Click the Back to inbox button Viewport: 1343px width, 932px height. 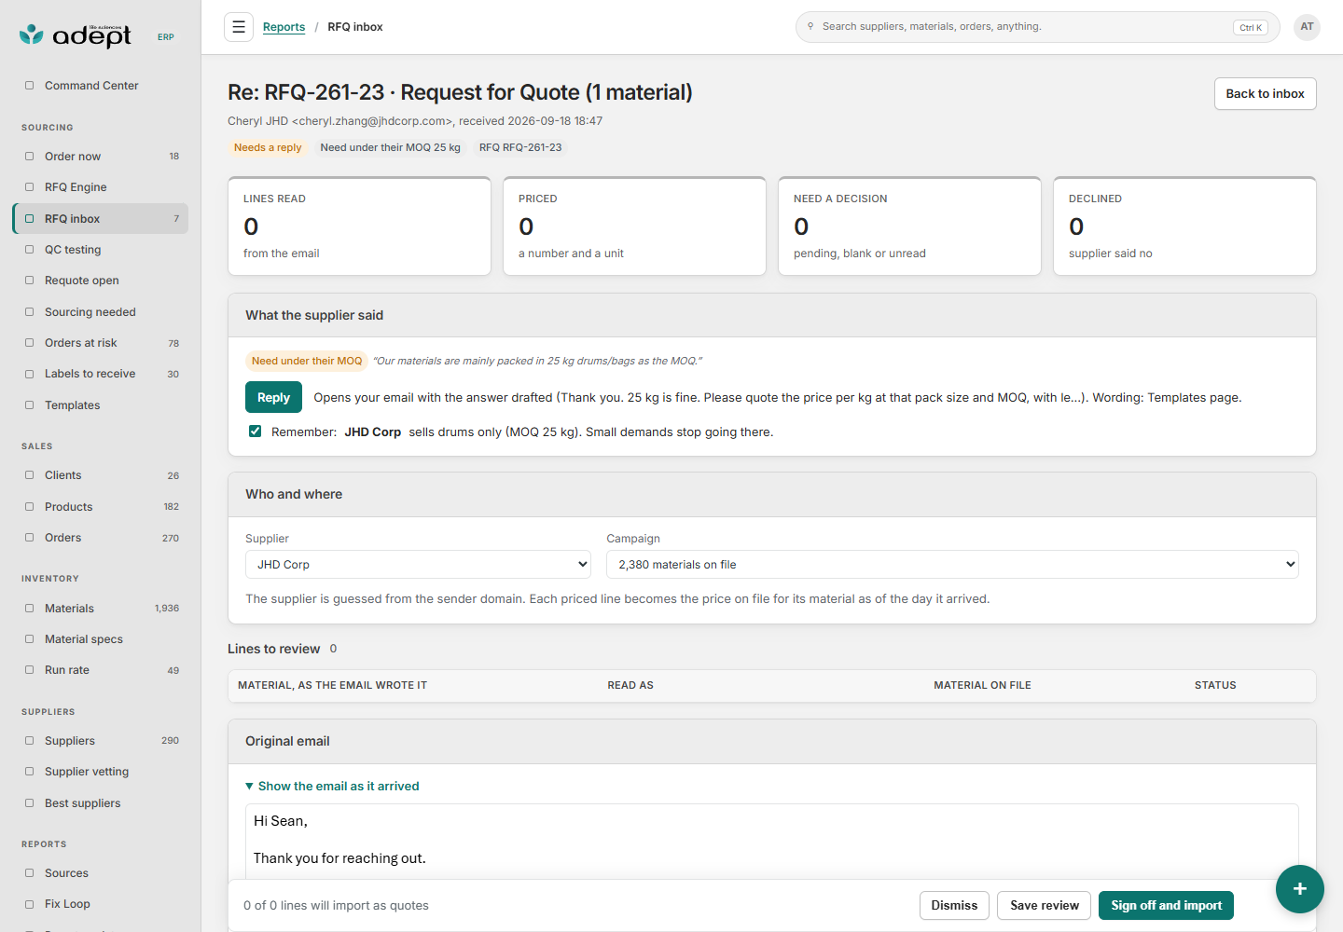pos(1265,94)
